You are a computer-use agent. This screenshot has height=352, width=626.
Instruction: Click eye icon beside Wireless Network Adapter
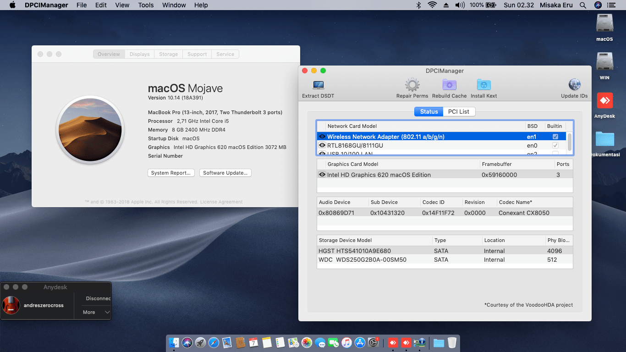(322, 137)
